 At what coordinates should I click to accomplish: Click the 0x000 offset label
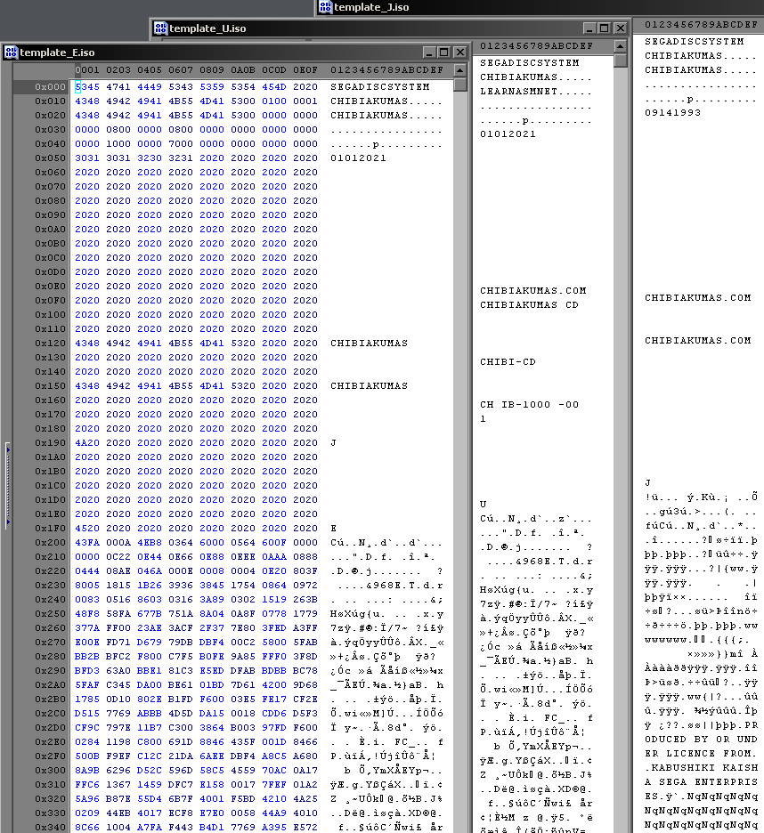point(51,86)
